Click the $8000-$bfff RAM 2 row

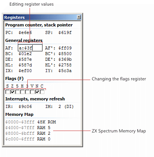[x=28, y=133]
